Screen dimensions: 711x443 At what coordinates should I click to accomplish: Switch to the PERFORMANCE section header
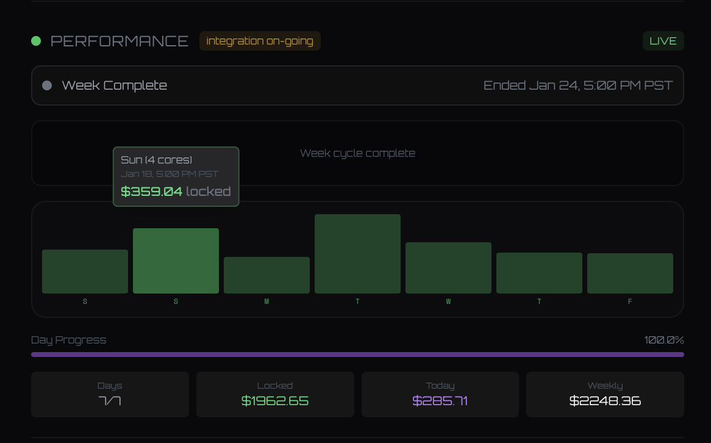click(120, 41)
